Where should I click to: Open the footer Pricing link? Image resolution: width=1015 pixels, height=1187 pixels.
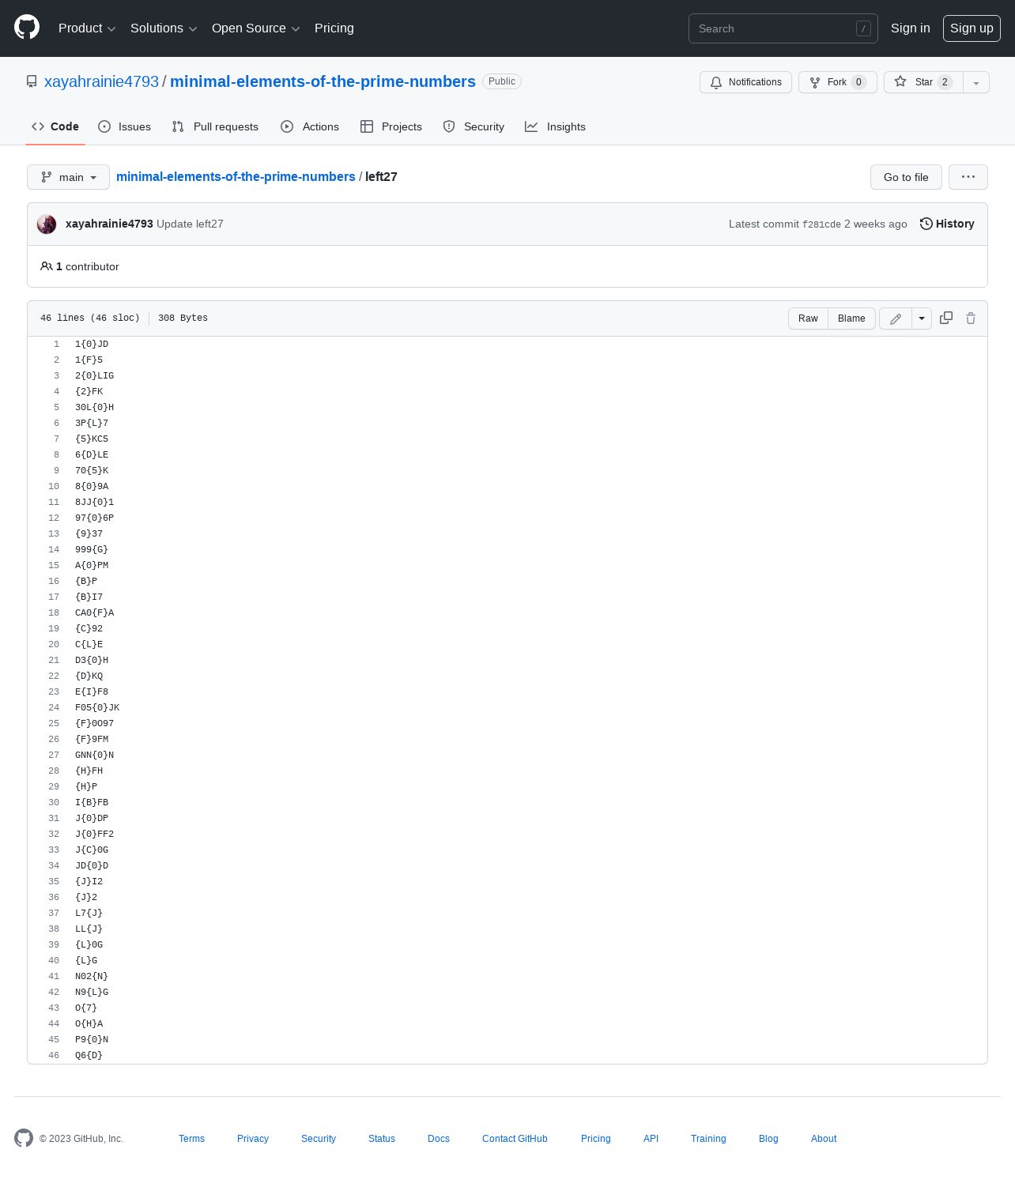pyautogui.click(x=596, y=1139)
